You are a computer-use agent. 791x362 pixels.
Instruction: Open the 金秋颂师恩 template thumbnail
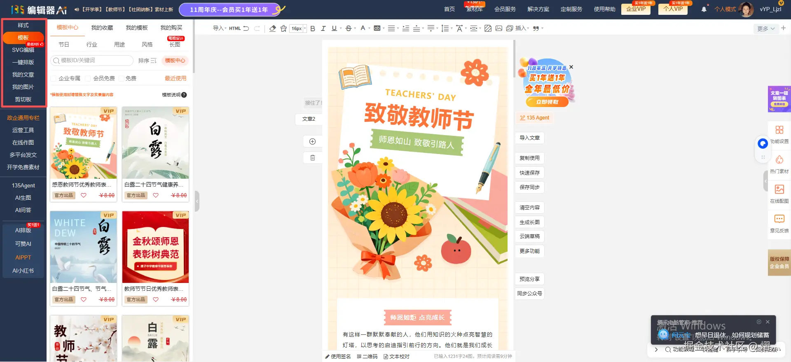(156, 247)
